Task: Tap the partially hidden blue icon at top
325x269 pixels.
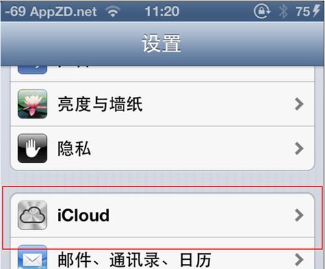Action: (x=32, y=70)
